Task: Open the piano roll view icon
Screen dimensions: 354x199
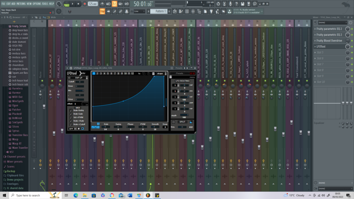Action: coord(181,11)
